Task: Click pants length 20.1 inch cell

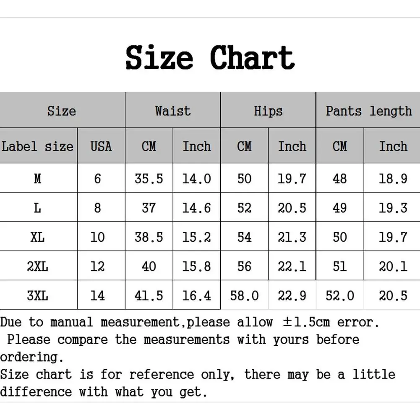Action: pos(393,266)
